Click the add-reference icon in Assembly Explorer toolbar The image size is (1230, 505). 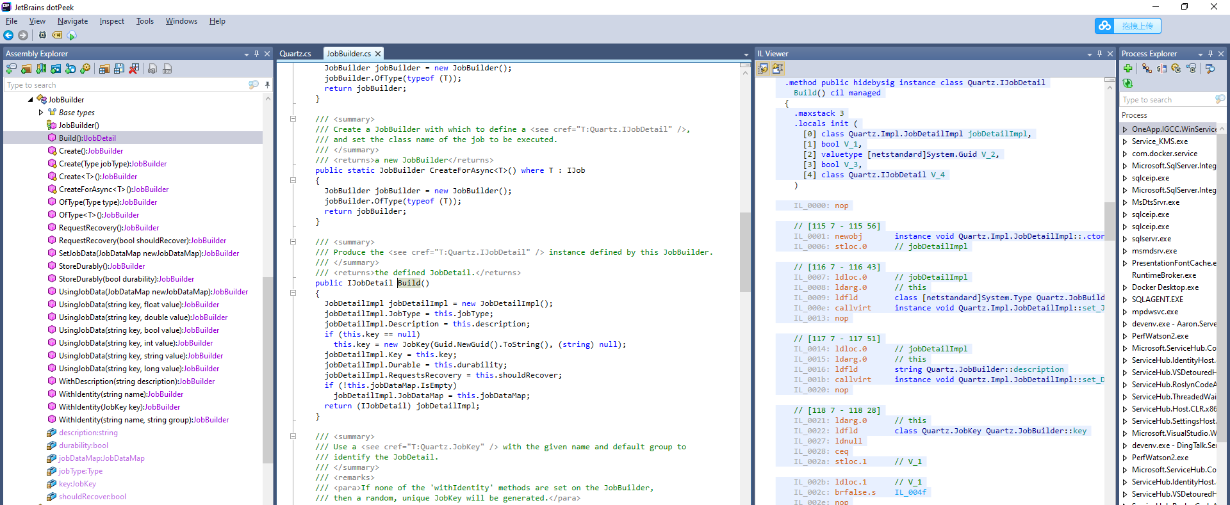pyautogui.click(x=11, y=68)
